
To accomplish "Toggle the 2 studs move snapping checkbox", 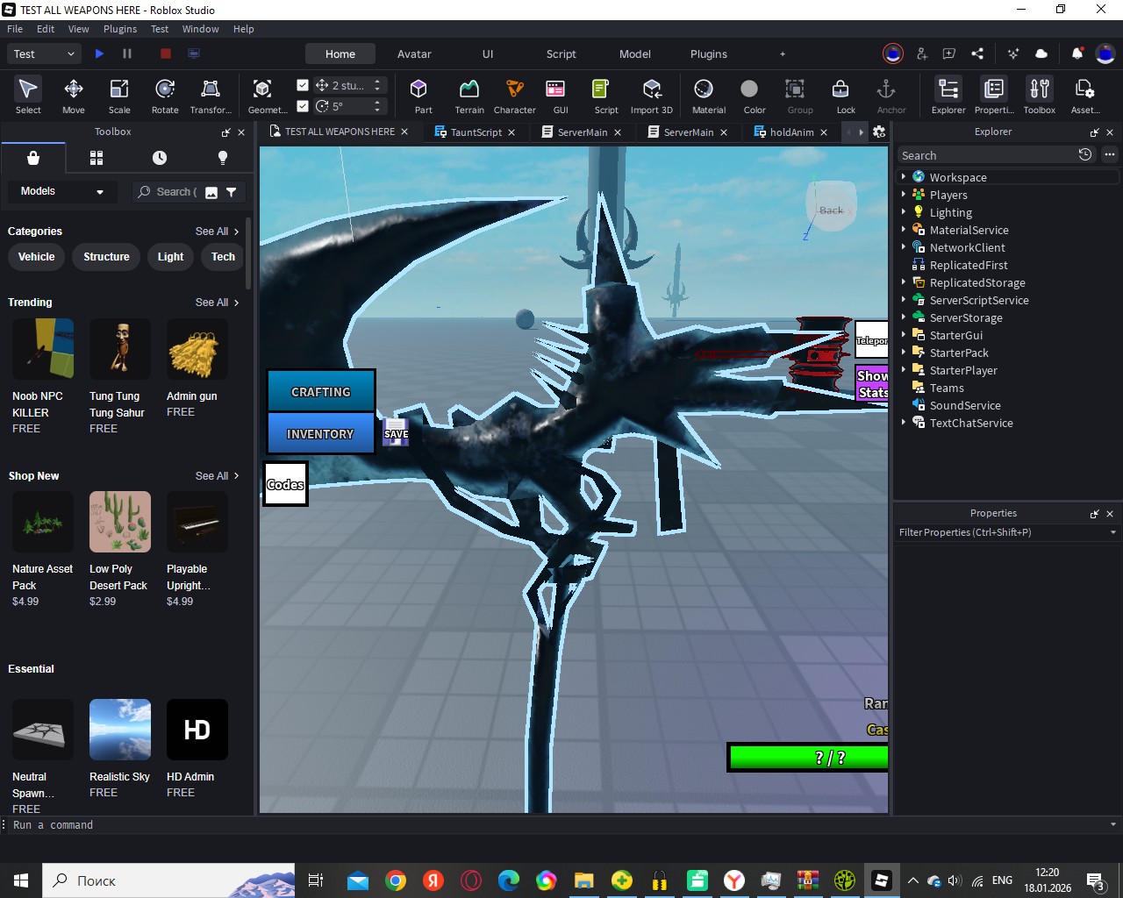I will [x=303, y=85].
